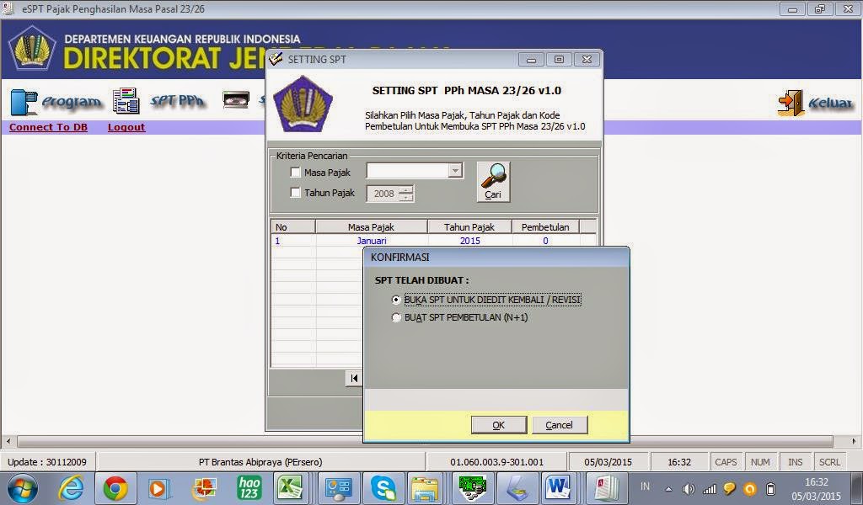Click the PT Brantas Abipraya status entry
863x505 pixels.
coord(260,462)
